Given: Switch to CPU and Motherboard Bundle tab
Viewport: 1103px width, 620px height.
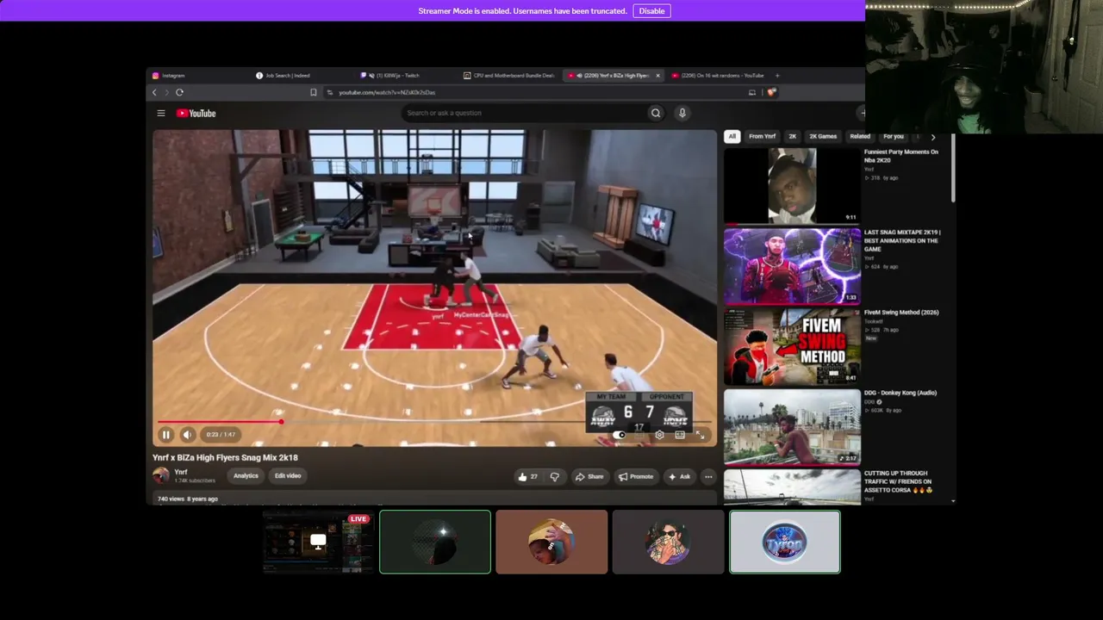Looking at the screenshot, I should coord(509,76).
